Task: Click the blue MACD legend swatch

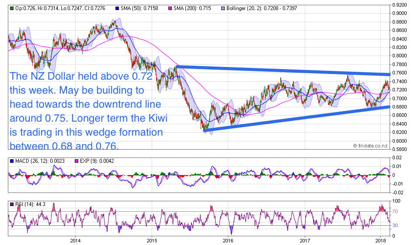Action: click(11, 161)
